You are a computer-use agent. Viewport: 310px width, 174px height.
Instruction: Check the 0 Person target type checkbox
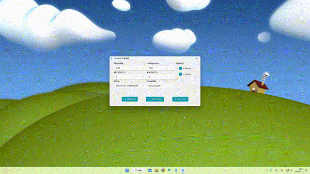[180, 68]
